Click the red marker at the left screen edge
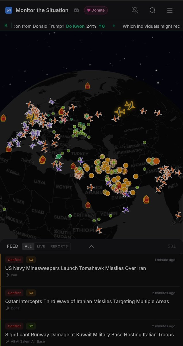The image size is (183, 346). 3,118
